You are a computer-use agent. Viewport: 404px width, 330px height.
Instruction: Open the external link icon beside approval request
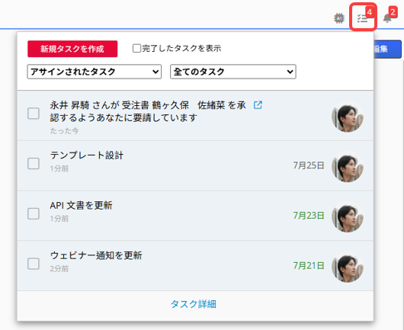tap(258, 105)
